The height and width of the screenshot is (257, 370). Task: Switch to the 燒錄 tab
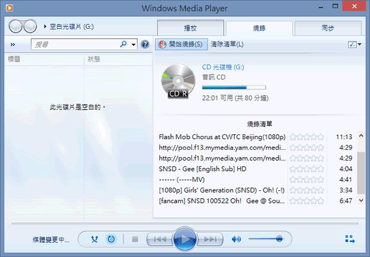coord(259,28)
